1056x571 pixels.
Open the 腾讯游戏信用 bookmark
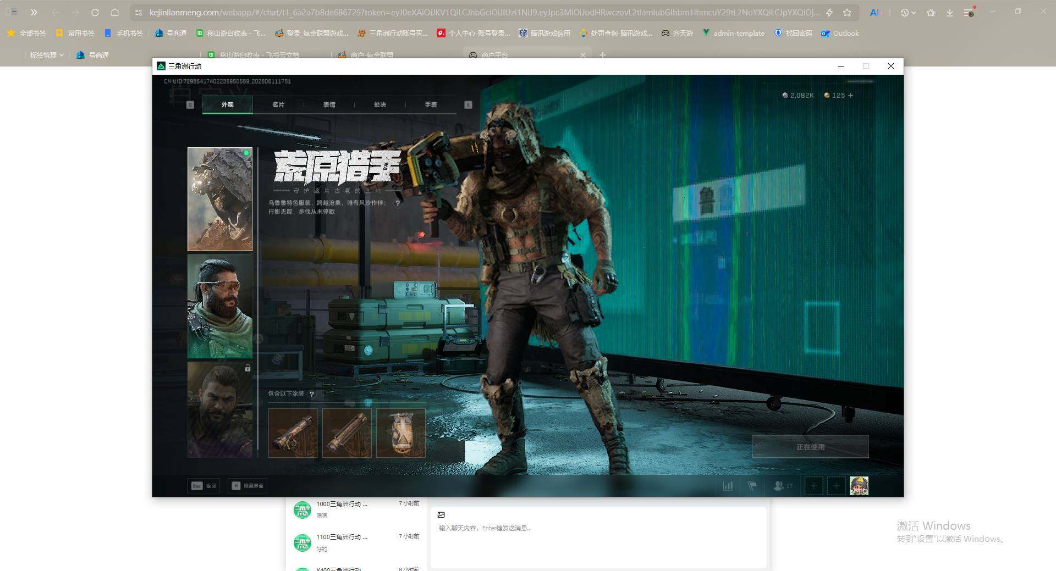click(544, 34)
